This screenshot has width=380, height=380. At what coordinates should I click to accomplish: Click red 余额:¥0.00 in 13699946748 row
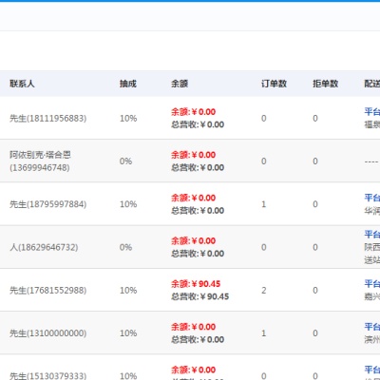coord(193,155)
